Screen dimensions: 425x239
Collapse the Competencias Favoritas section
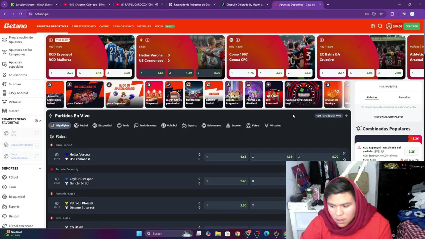coord(40,121)
